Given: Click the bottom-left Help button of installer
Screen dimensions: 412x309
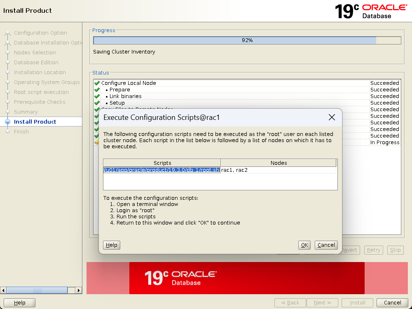Looking at the screenshot, I should pos(19,303).
